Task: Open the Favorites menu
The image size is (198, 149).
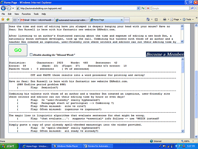Action: point(26,14)
